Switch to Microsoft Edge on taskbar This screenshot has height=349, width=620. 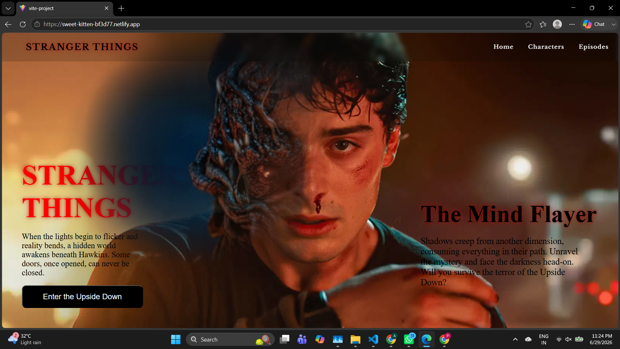click(x=427, y=339)
